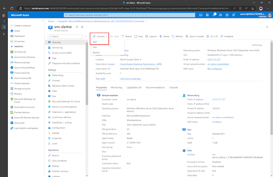Click the Capture toolbar button
Viewport: 273px width, 177px height.
[151, 36]
